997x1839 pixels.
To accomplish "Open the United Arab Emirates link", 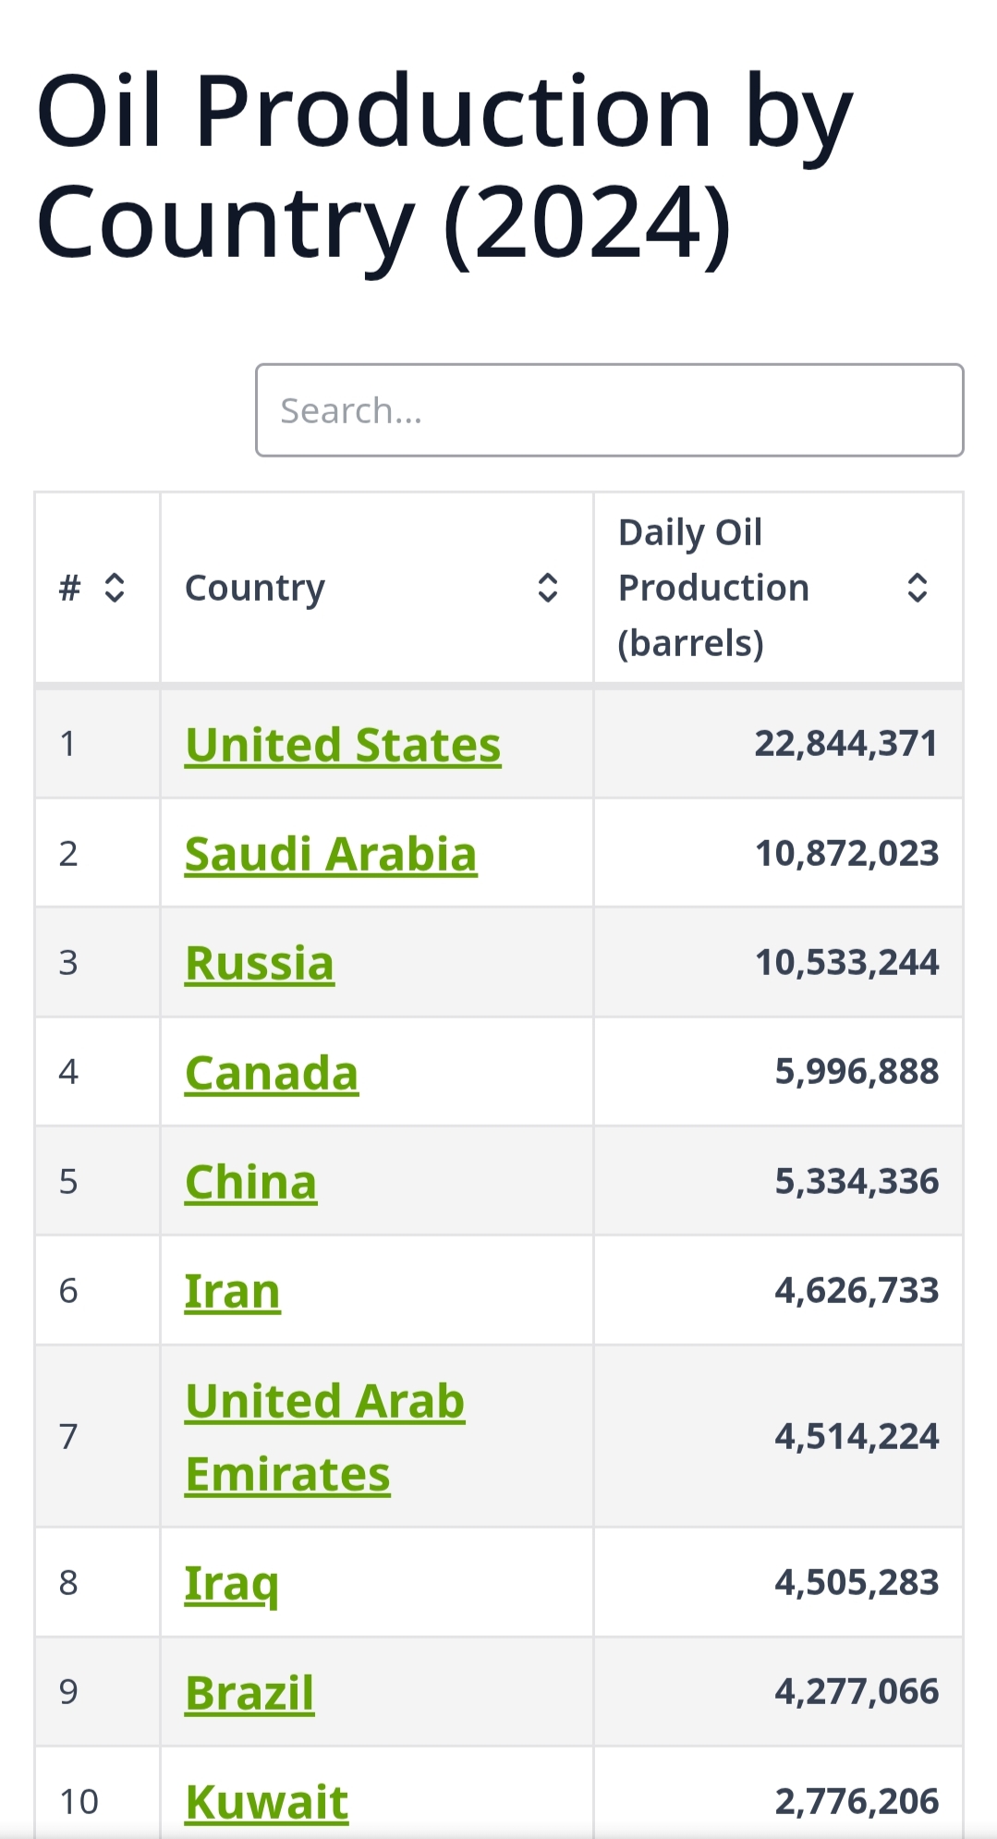I will [x=325, y=1437].
